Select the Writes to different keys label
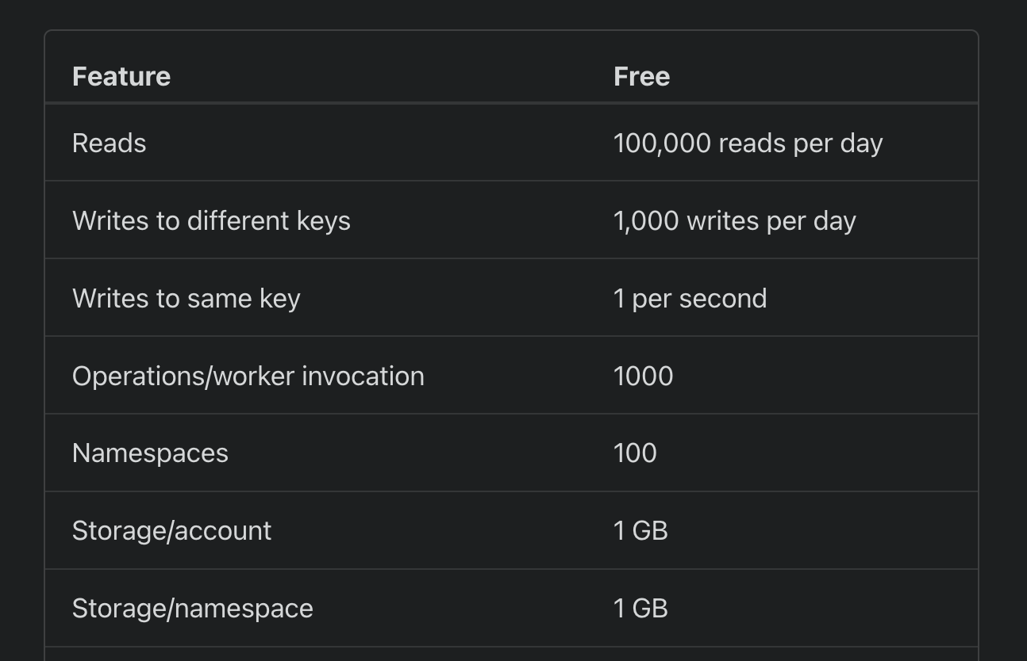 (211, 221)
